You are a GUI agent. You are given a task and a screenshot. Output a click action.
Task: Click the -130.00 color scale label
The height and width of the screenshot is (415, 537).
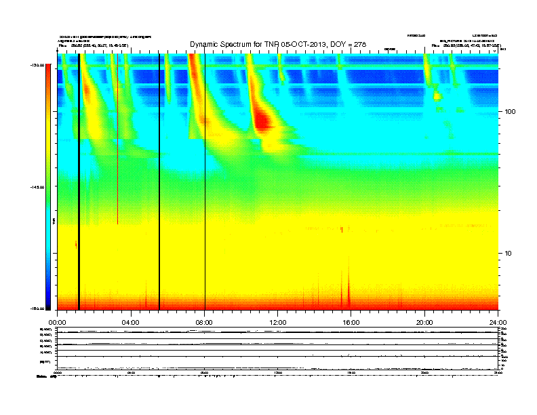pos(37,65)
